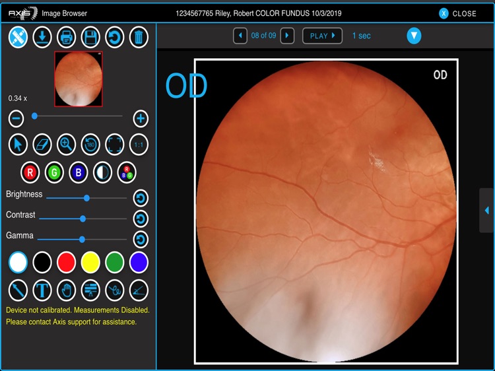Pick the yellow annotation color
Viewport: 495px width, 371px height.
click(x=90, y=262)
